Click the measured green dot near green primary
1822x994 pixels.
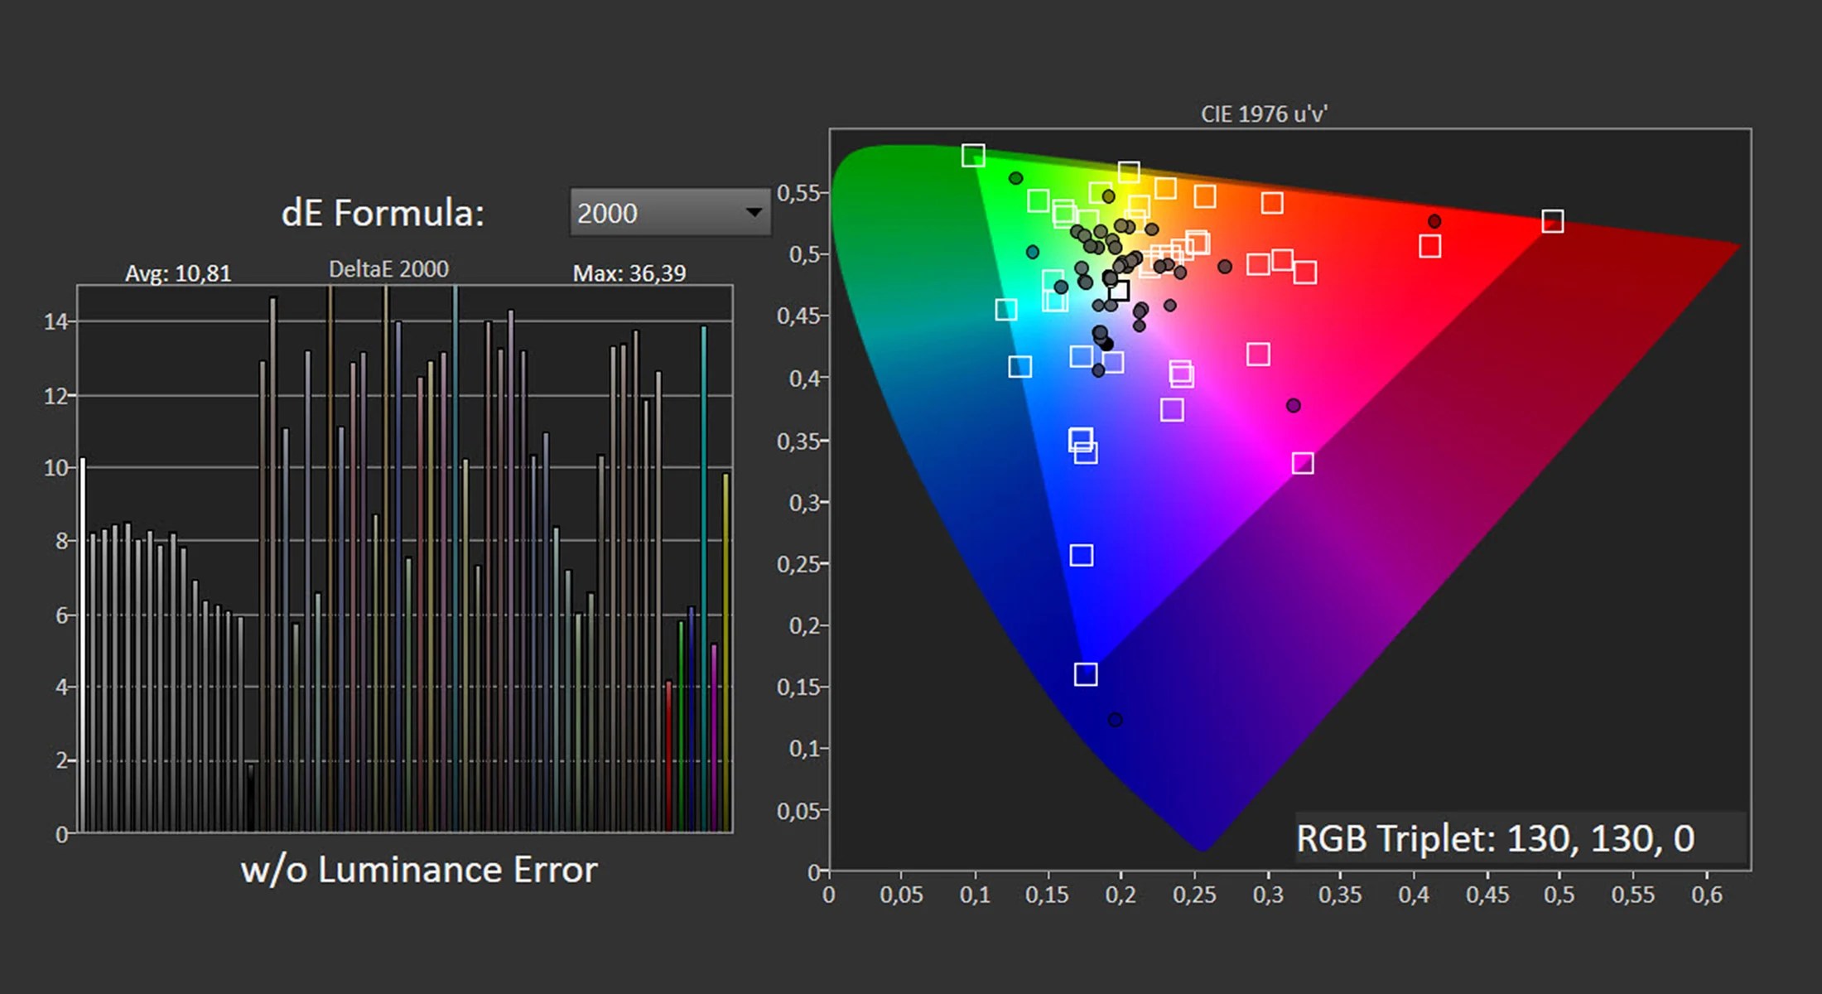click(x=1016, y=178)
